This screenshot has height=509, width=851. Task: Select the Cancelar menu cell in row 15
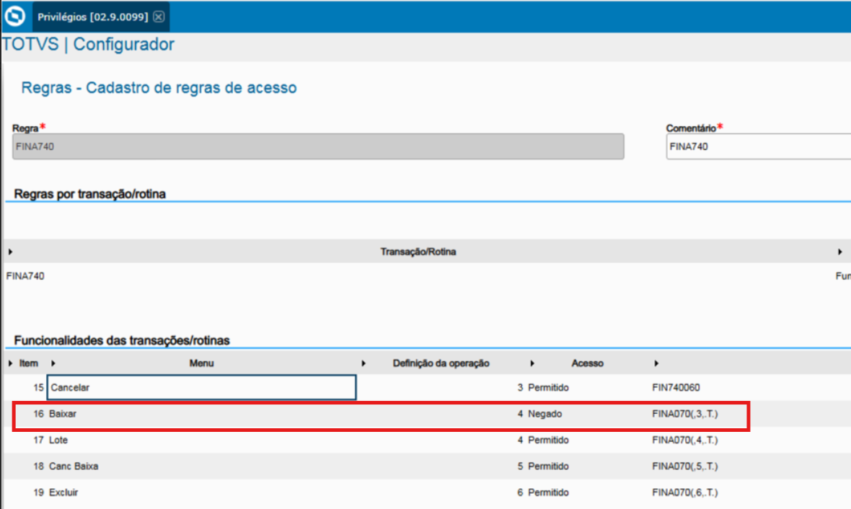[x=201, y=387]
